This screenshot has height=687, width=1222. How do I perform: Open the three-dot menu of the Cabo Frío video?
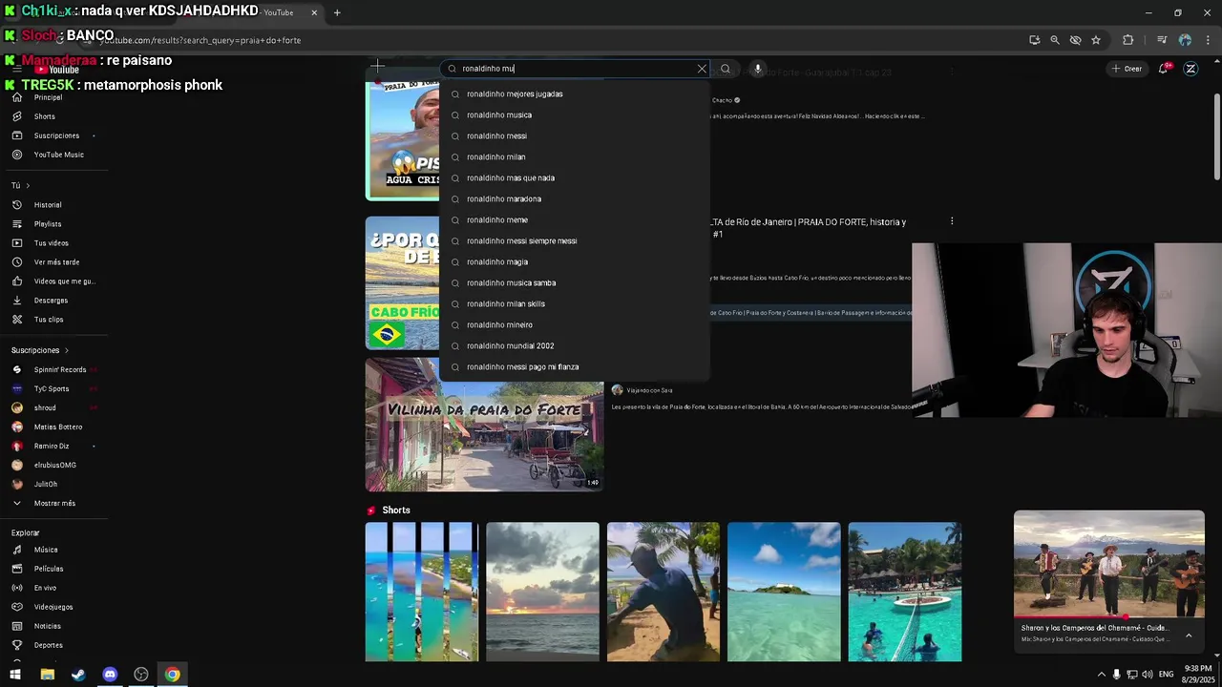tap(952, 221)
